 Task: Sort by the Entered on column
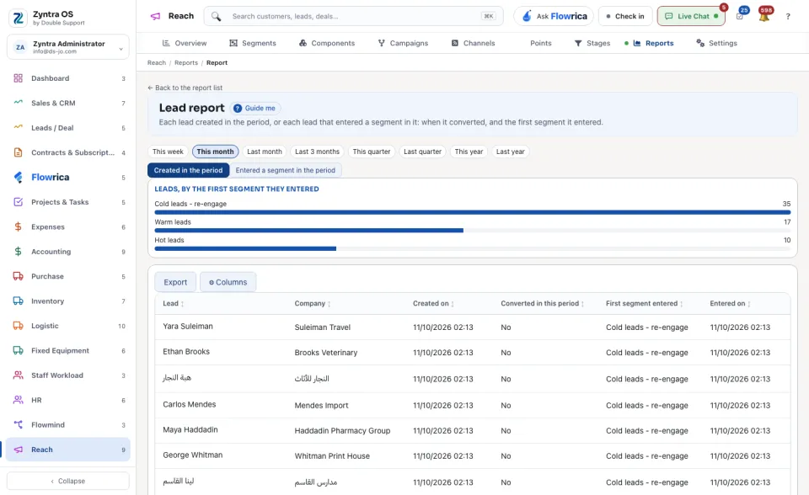730,304
